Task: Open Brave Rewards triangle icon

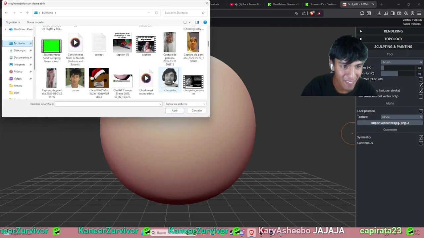Action: pyautogui.click(x=319, y=13)
